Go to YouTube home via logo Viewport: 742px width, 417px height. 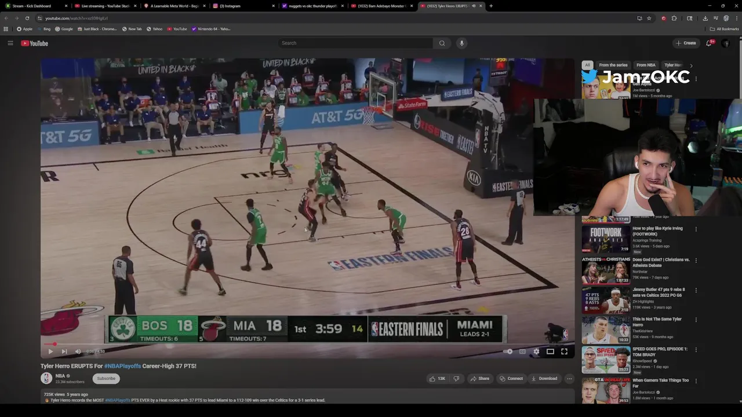35,43
